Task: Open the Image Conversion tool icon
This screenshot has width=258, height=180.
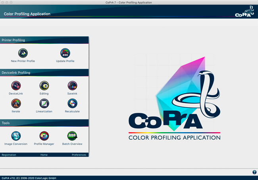Action: point(16,136)
